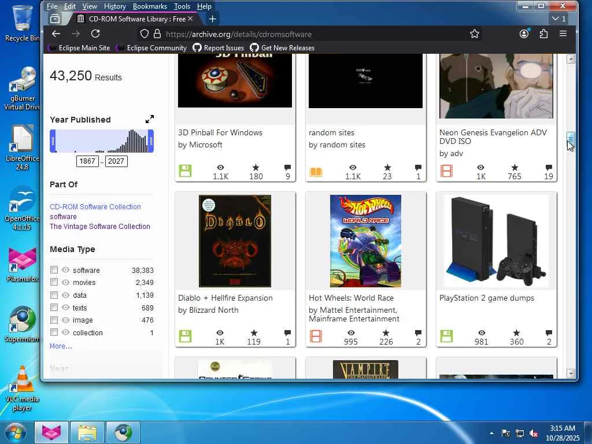Open a new browser tab
592x444 pixels.
point(213,19)
